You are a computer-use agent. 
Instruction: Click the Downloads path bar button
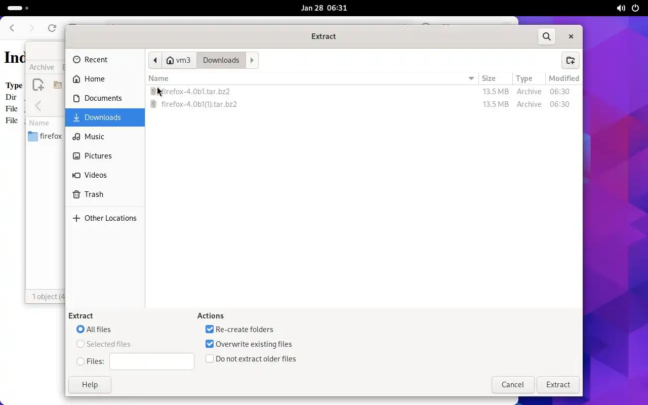(x=221, y=60)
